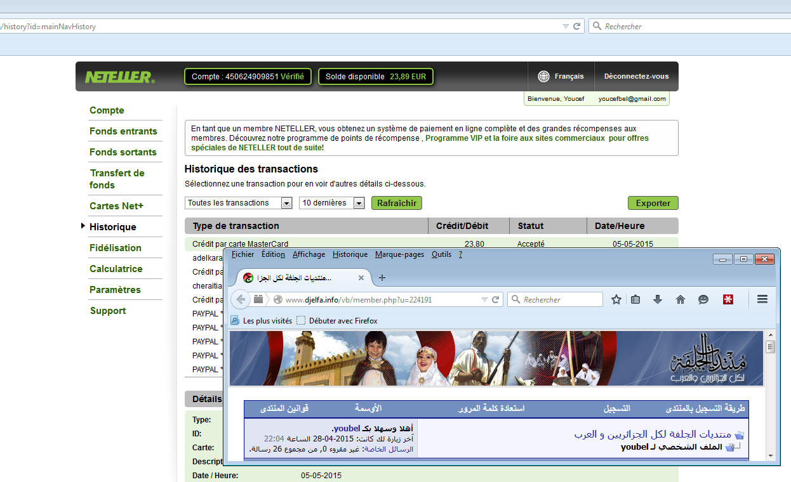The width and height of the screenshot is (791, 482).
Task: Click the globe language icon beside Français
Action: [543, 76]
